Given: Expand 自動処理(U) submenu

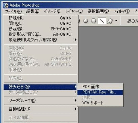Looking at the screenshot, I should (40, 109).
